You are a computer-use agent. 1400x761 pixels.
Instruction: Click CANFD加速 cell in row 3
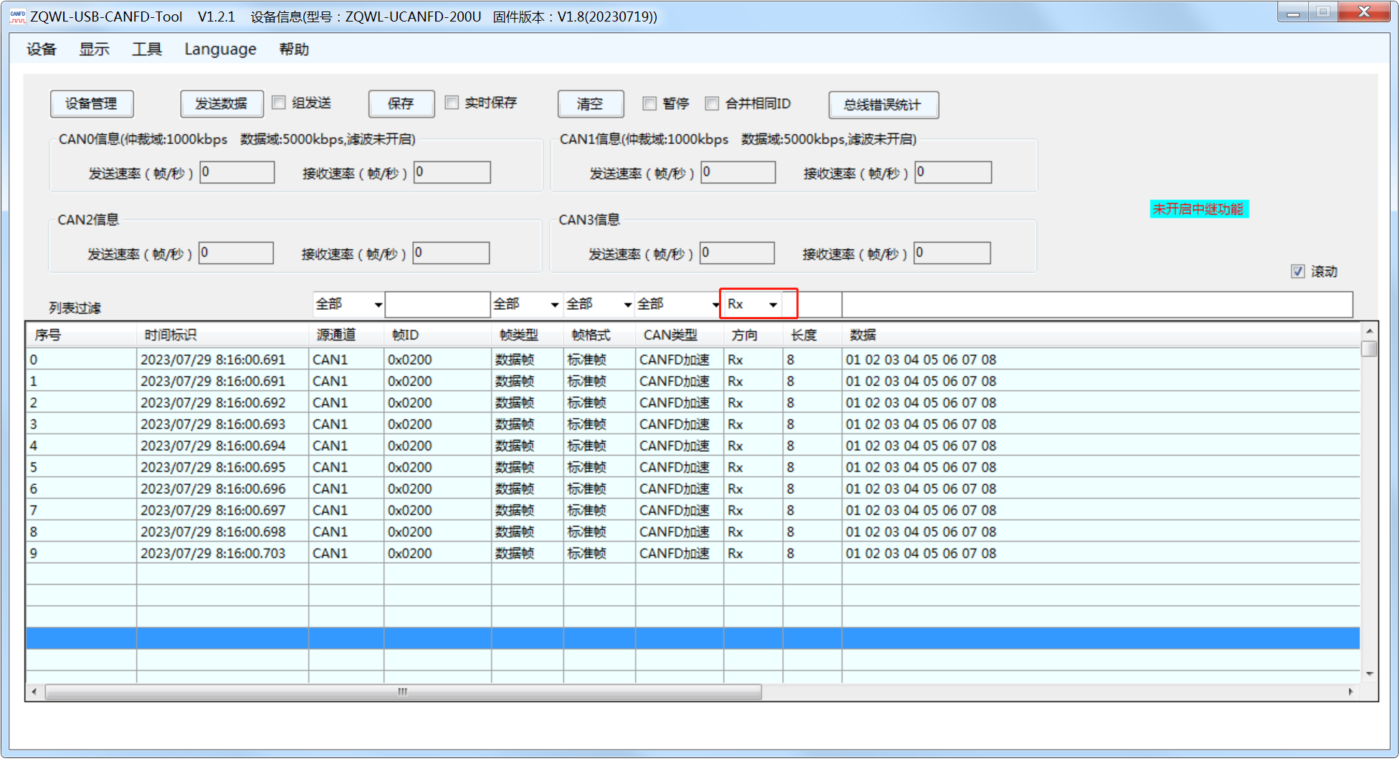(680, 424)
